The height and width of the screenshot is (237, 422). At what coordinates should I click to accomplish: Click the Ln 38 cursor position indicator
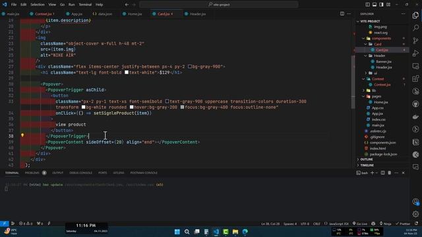270,224
